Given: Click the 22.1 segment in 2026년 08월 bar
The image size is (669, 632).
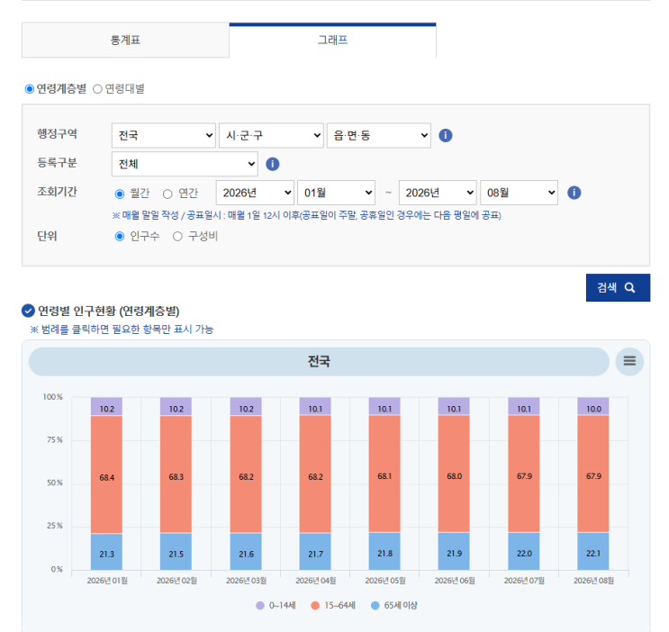Looking at the screenshot, I should click(593, 551).
